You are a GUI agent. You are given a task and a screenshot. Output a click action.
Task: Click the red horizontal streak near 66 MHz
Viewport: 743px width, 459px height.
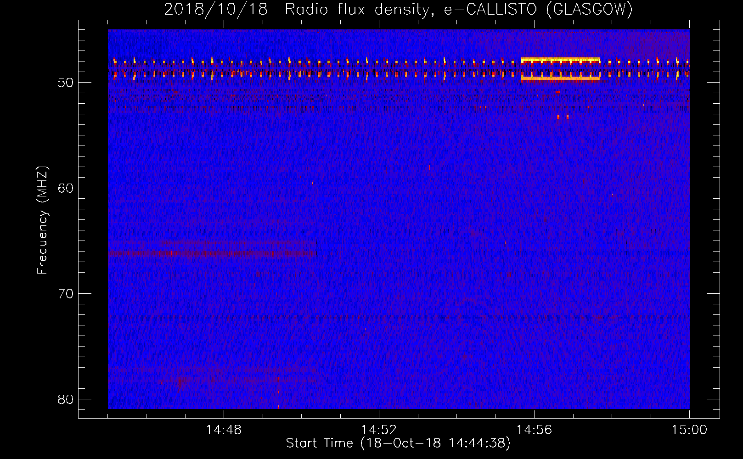click(212, 253)
